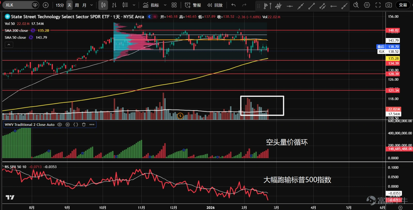Click the 128.39 red level price label
The width and height of the screenshot is (413, 210).
pos(393,74)
